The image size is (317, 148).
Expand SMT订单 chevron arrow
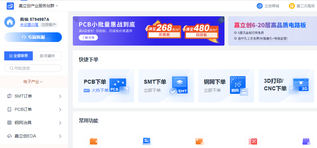tap(60, 96)
